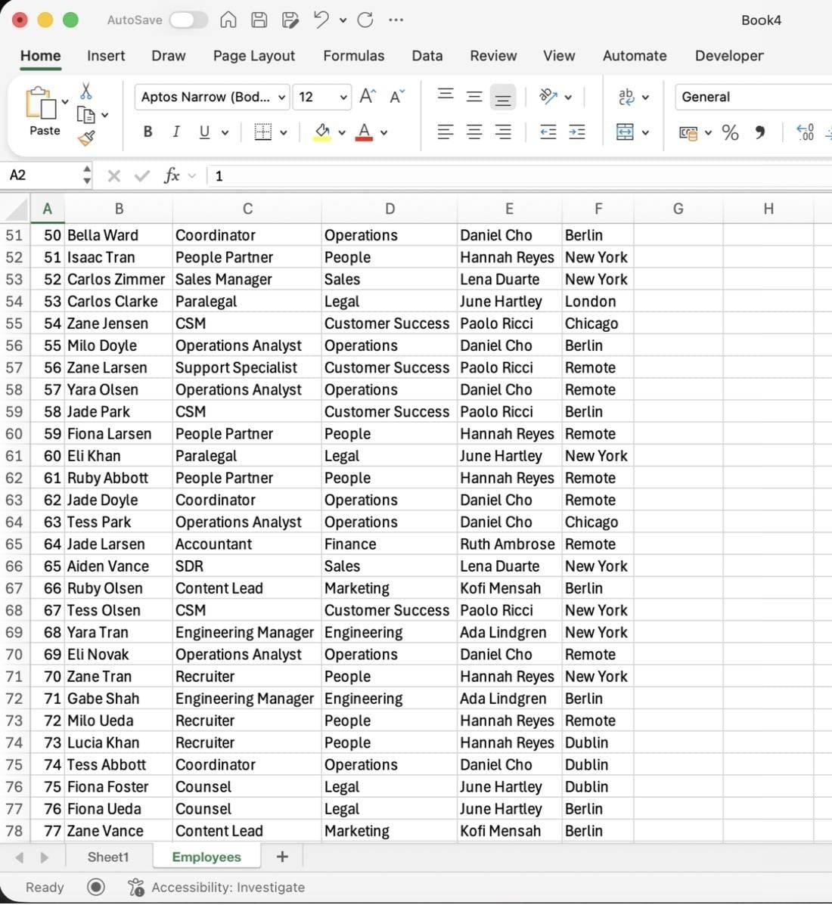This screenshot has height=905, width=832.
Task: Undo the last action
Action: pos(321,20)
